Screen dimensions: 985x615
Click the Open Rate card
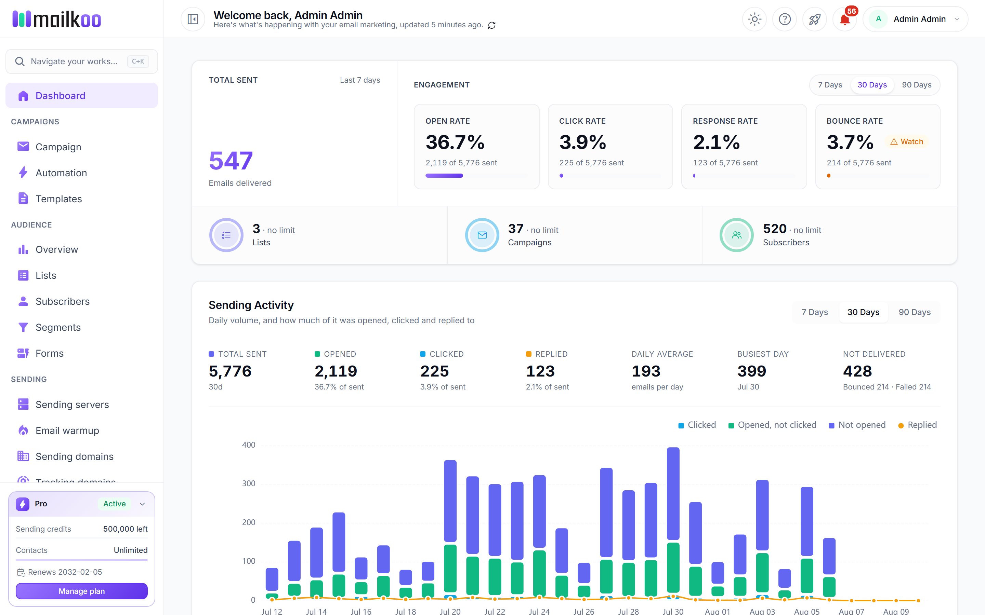pos(476,147)
